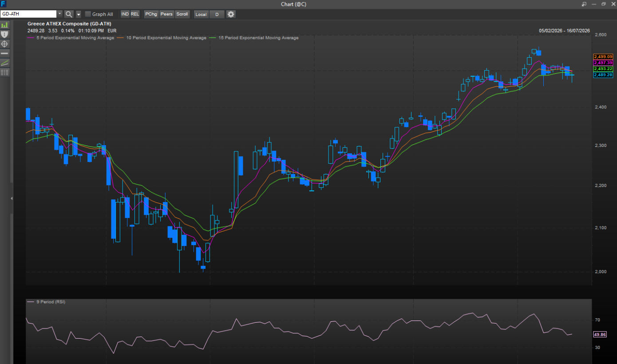Click the RSI 70 level label
This screenshot has height=364, width=617.
coord(597,320)
